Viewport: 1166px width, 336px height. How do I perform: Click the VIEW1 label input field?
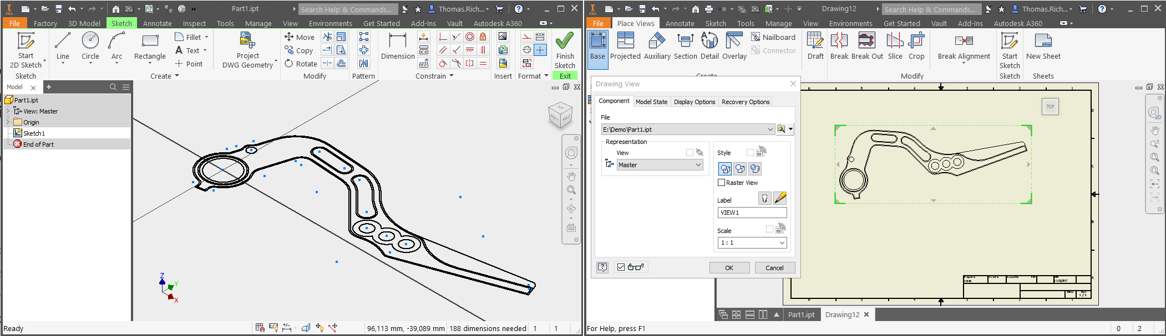pyautogui.click(x=752, y=213)
